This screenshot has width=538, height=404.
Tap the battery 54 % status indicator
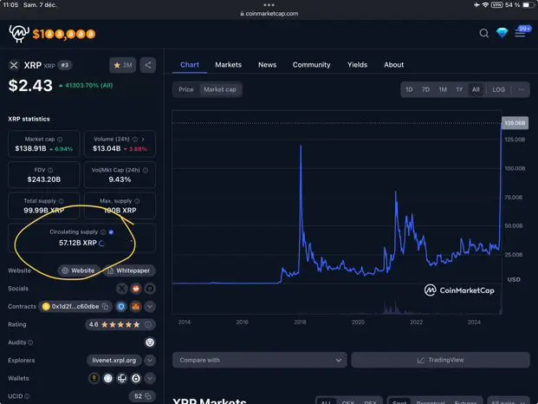(520, 5)
